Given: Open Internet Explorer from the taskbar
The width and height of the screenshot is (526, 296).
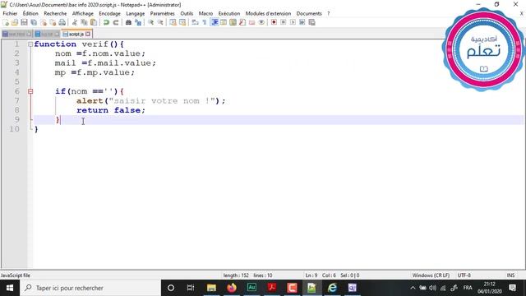Looking at the screenshot, I should 332,288.
